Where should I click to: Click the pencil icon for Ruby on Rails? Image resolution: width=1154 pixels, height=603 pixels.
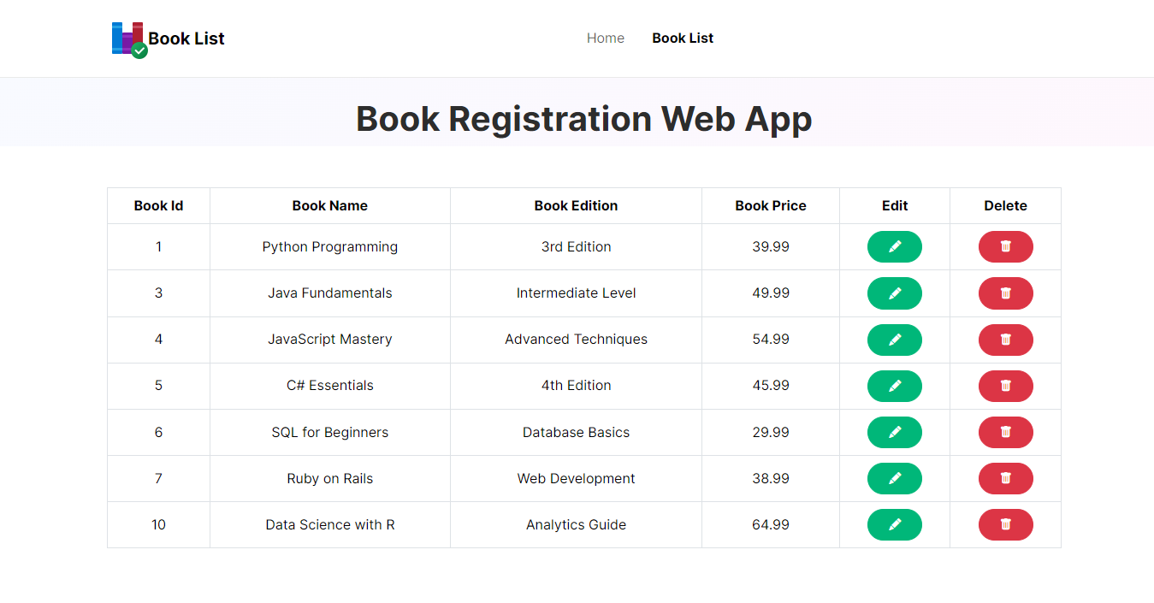click(895, 478)
